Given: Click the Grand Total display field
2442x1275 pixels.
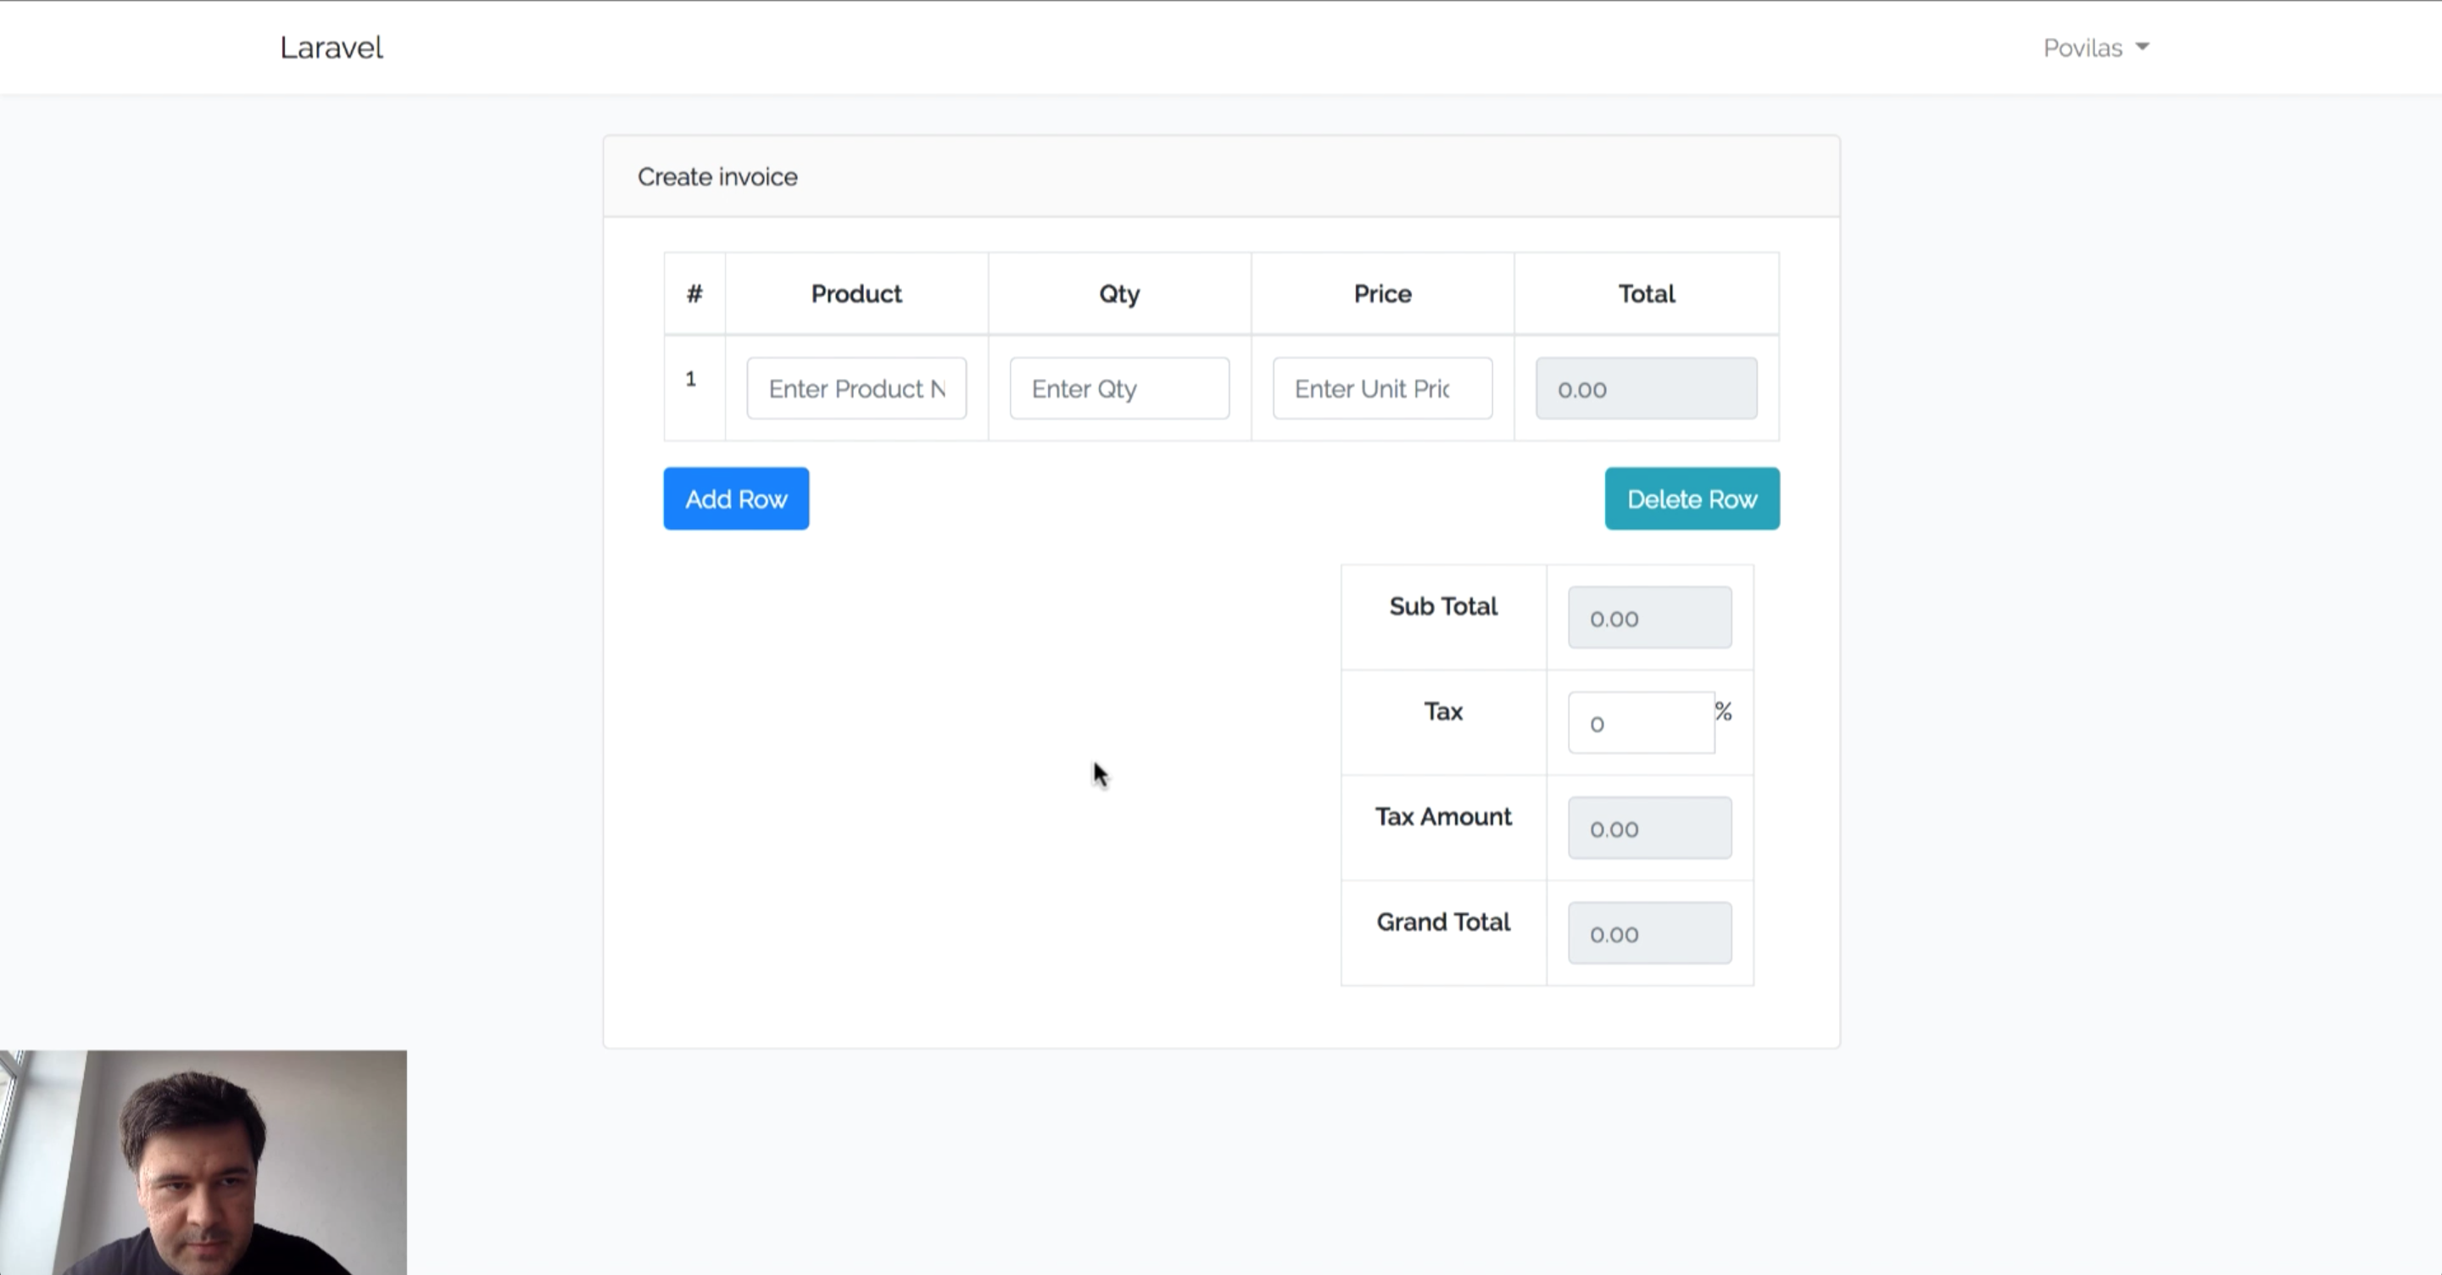Looking at the screenshot, I should pos(1649,933).
